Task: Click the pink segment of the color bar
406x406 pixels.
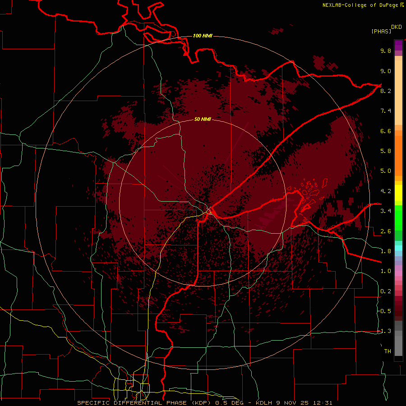Action: click(398, 273)
